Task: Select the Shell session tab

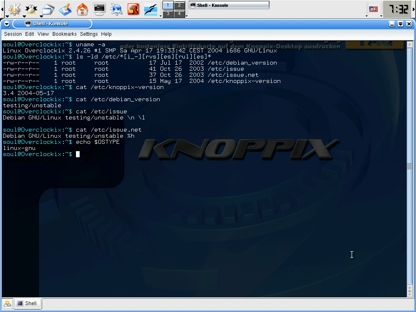Action: pos(27,303)
